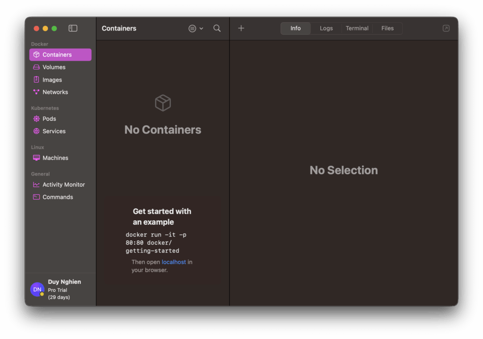Open the Terminal tab

coord(357,28)
